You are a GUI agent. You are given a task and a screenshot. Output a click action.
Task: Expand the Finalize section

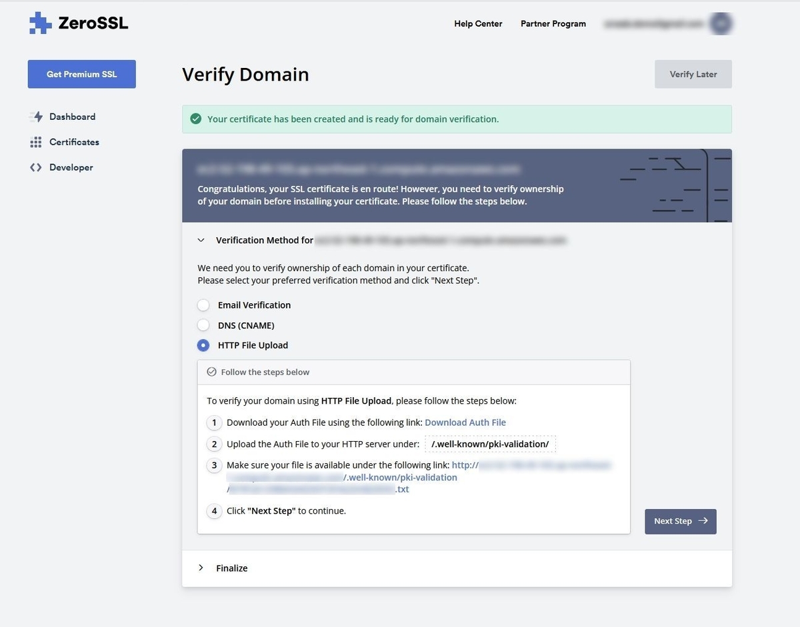pos(201,568)
